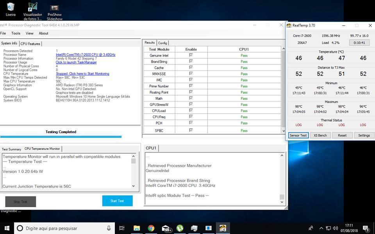Click the 0:10:41 timer button in RealTemp
This screenshot has height=234, width=375.
359,43
